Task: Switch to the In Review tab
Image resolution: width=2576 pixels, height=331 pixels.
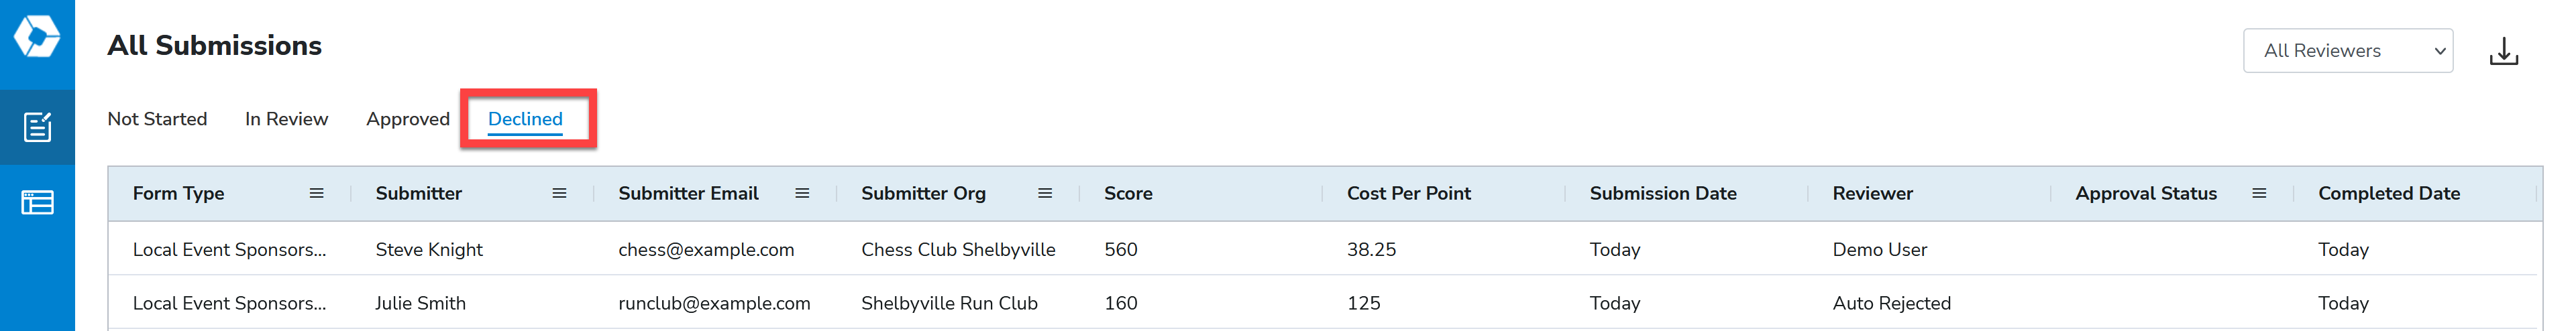Action: click(x=286, y=119)
